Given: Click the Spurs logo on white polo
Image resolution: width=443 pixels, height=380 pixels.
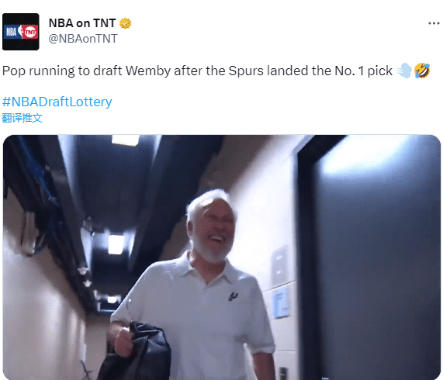Looking at the screenshot, I should pyautogui.click(x=233, y=295).
